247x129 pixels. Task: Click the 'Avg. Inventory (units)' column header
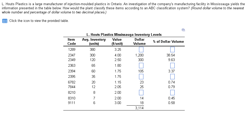coord(94,41)
